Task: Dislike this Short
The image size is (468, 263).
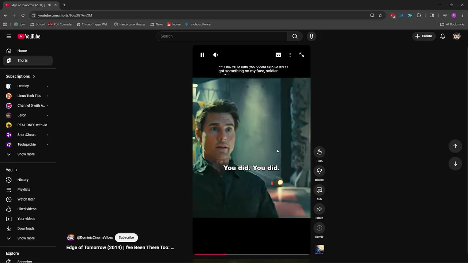Action: click(x=319, y=171)
